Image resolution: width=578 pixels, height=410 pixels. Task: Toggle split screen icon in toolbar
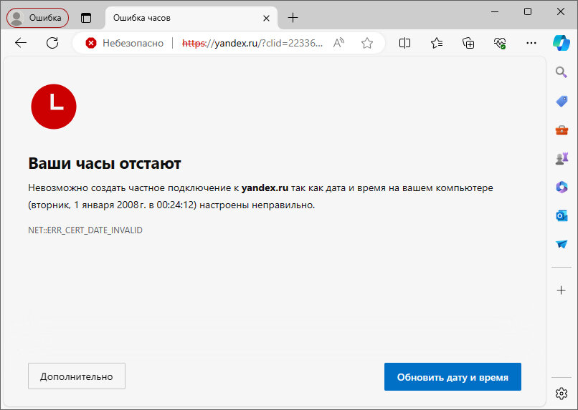pyautogui.click(x=404, y=43)
